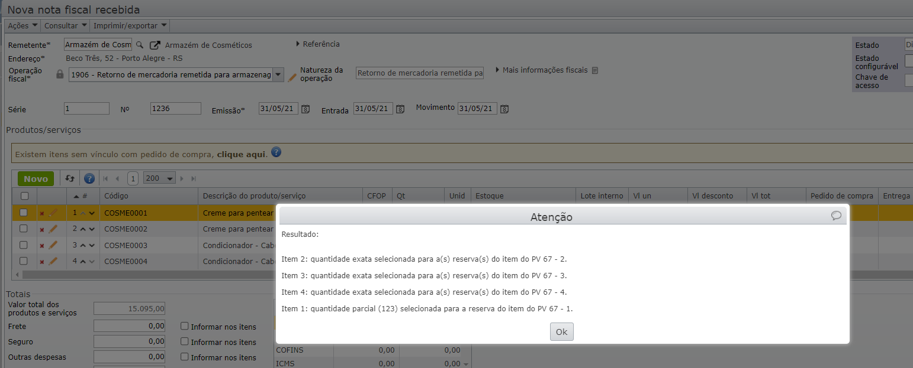Click the 'clique aqui' link in the warning banner
This screenshot has height=368, width=913.
(x=242, y=154)
